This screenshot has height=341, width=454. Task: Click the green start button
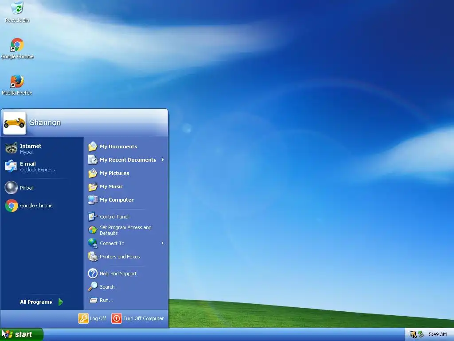22,334
